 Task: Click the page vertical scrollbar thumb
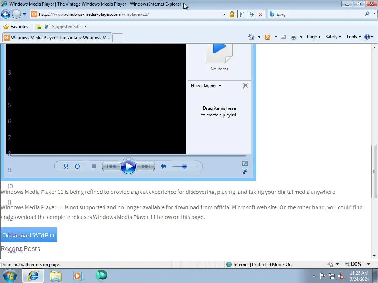point(374,171)
